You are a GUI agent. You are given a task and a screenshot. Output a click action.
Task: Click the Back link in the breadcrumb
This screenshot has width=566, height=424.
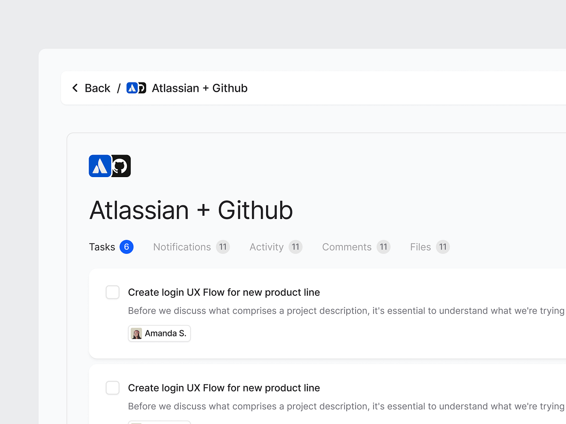pyautogui.click(x=97, y=88)
